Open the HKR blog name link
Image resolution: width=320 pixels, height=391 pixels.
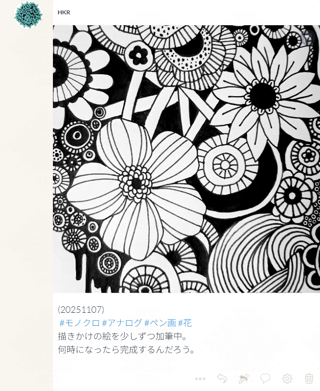click(x=64, y=12)
